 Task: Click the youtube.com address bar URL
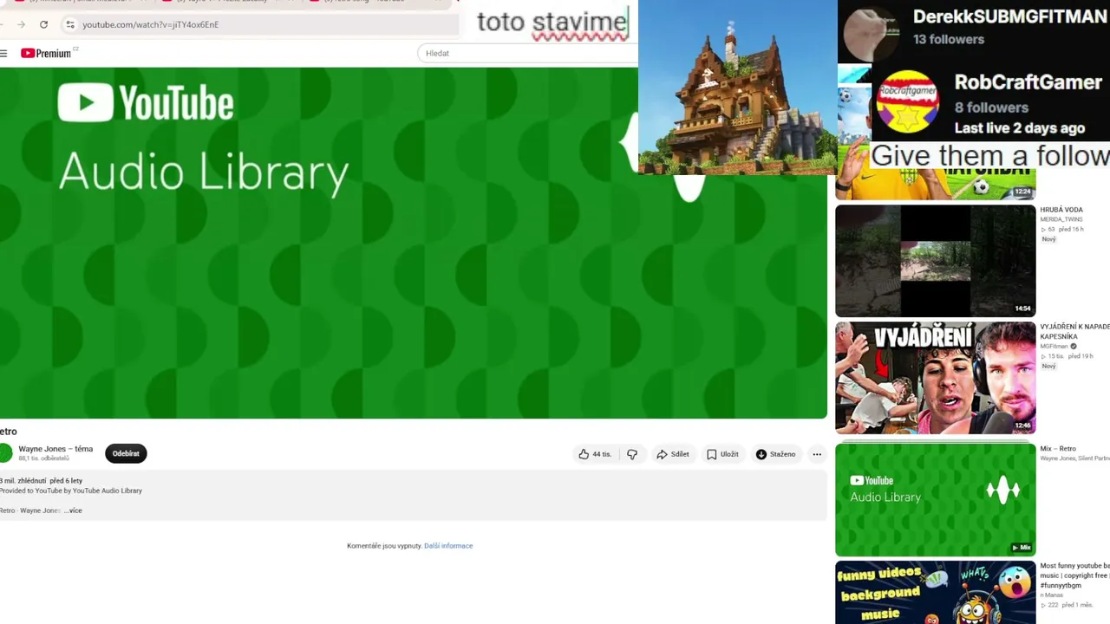pos(151,24)
